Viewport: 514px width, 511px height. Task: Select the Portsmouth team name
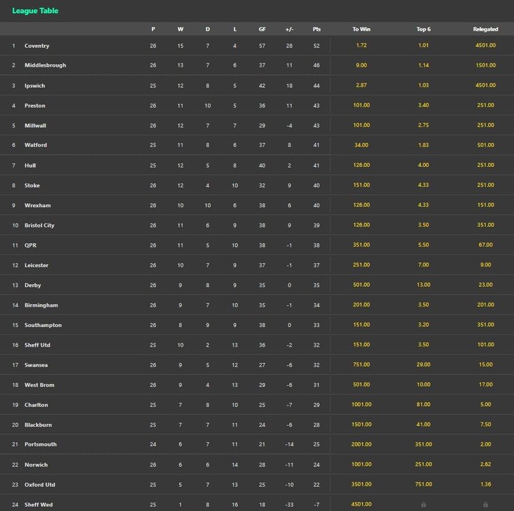coord(40,444)
